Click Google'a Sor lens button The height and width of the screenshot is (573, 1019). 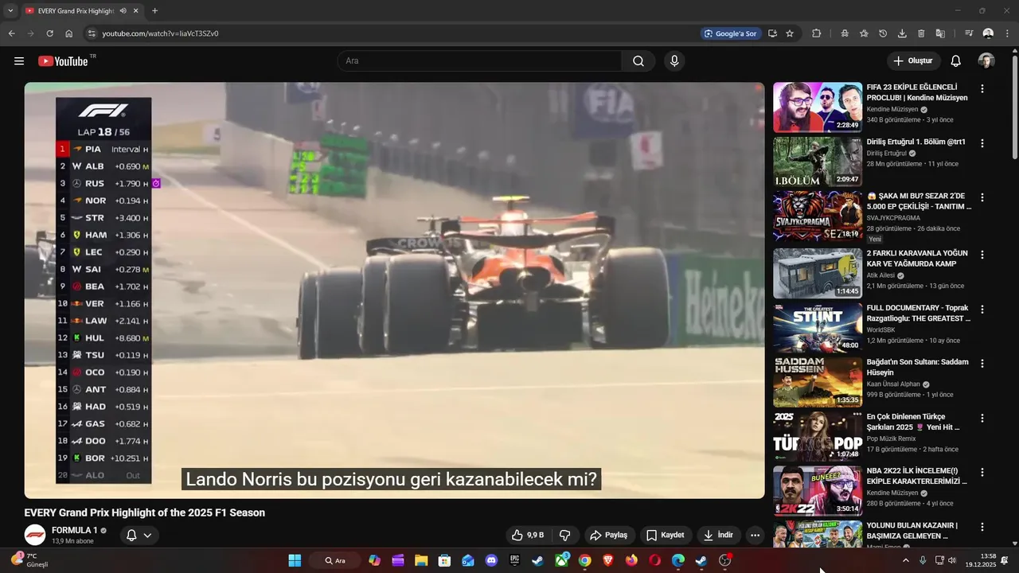click(730, 33)
